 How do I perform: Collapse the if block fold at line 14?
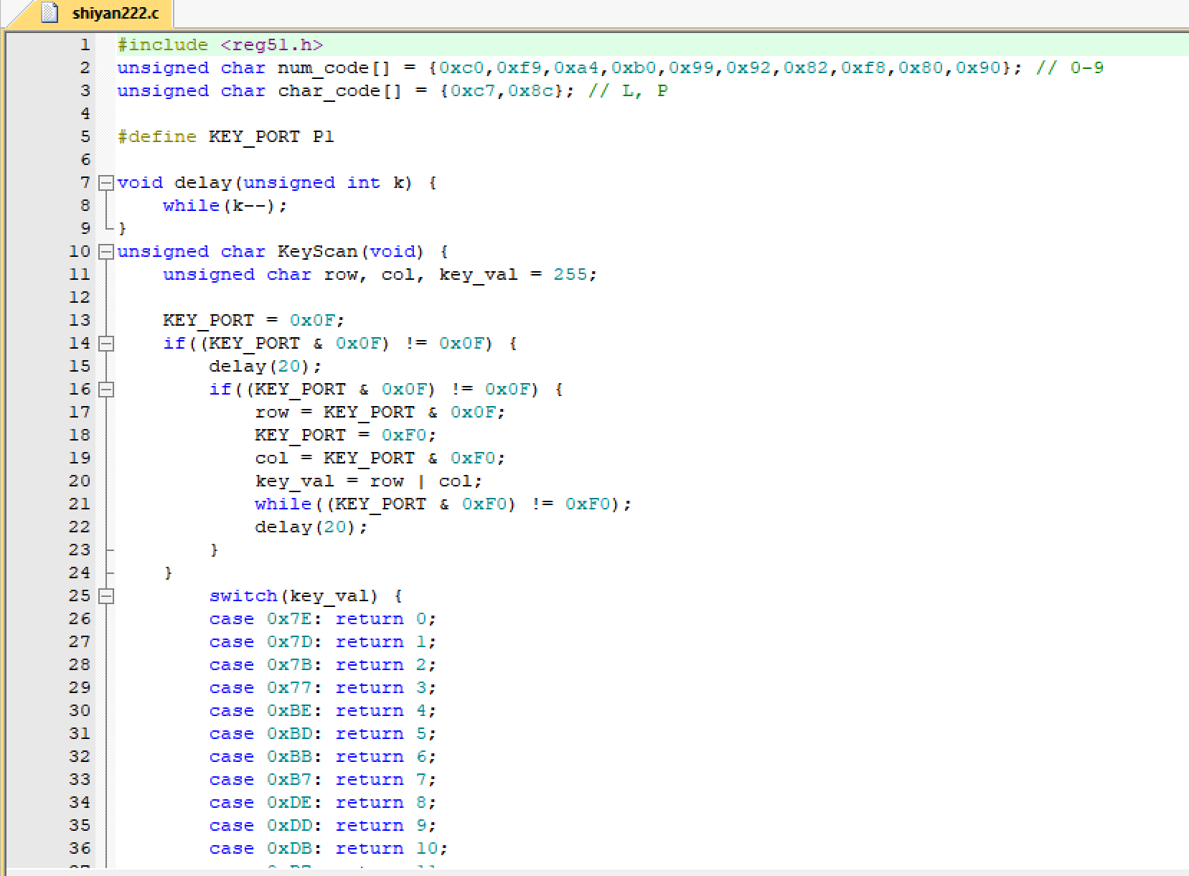(x=105, y=344)
